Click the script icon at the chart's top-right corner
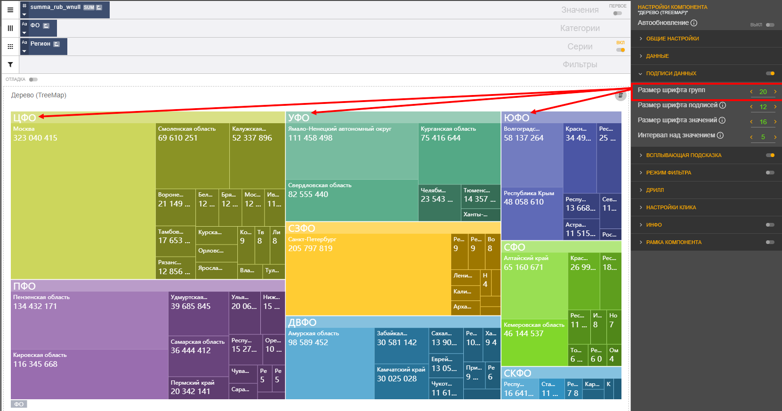The image size is (782, 411). (621, 95)
